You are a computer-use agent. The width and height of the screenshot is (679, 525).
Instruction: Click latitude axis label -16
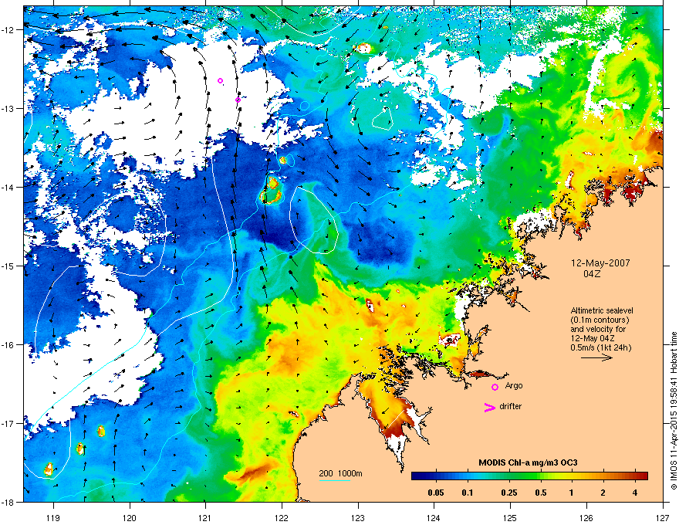point(8,345)
